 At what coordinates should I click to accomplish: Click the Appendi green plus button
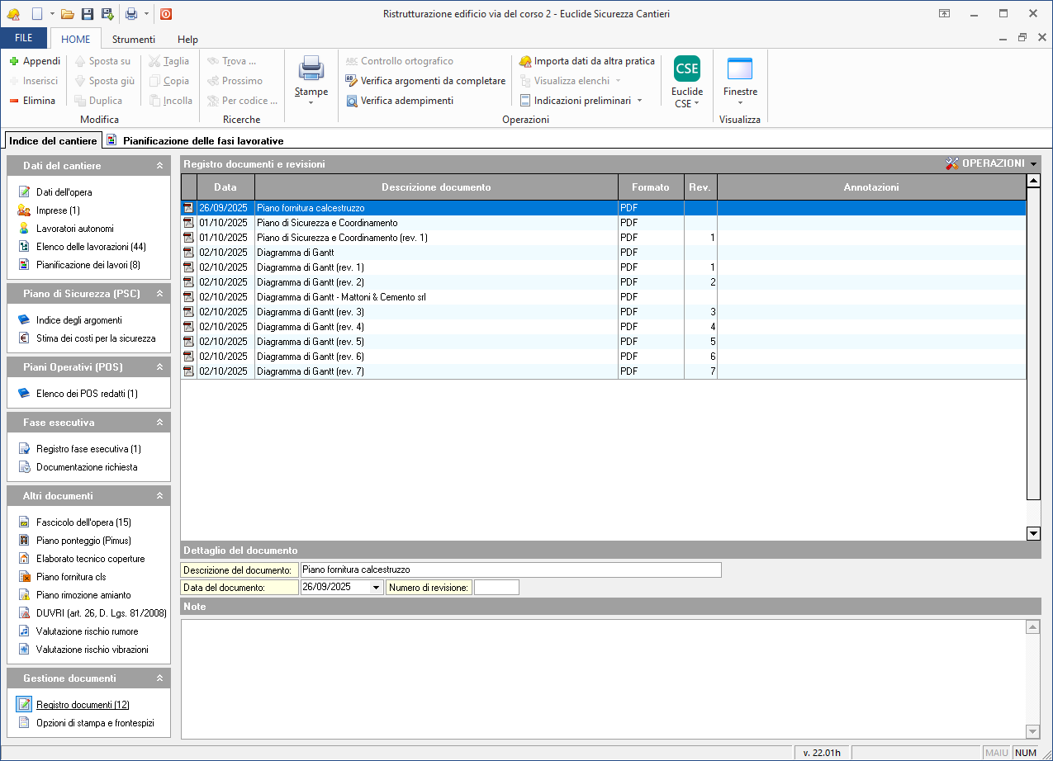point(35,61)
